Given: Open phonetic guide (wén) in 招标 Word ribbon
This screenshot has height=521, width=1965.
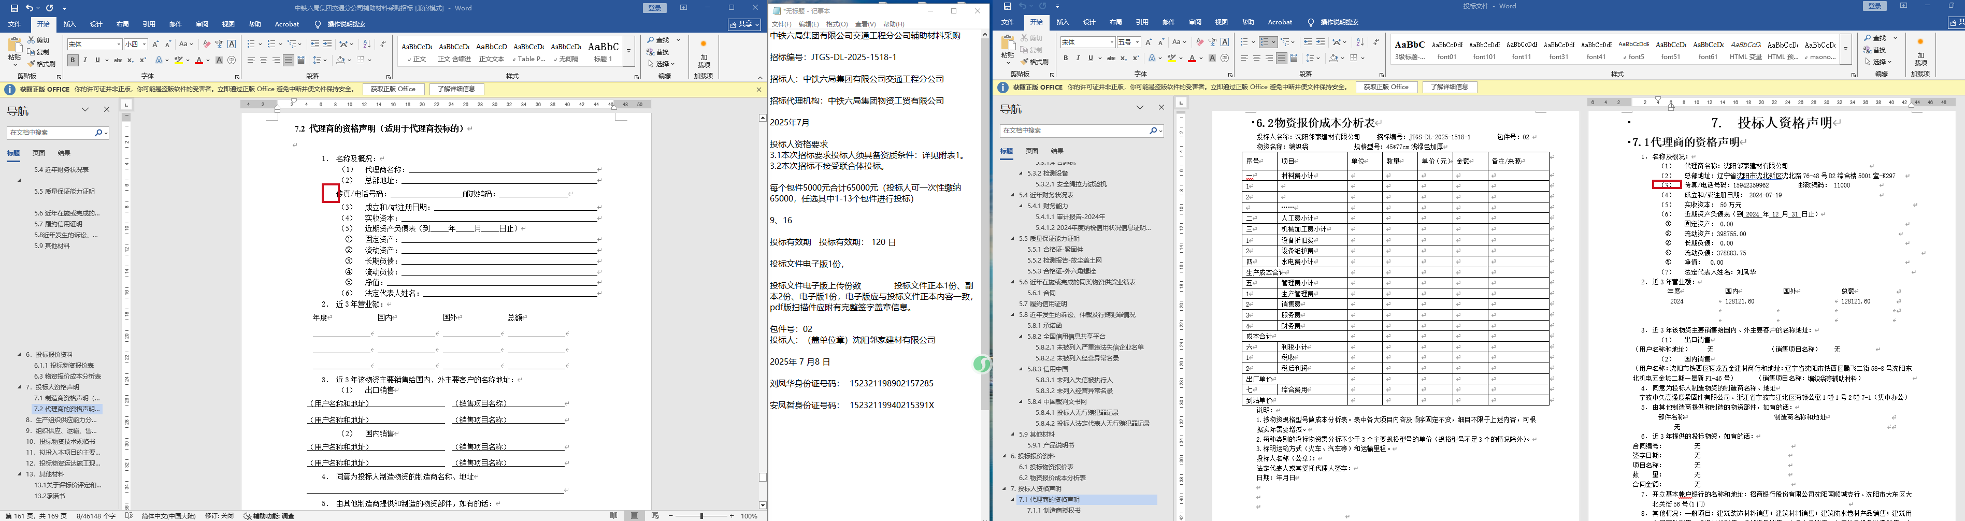Looking at the screenshot, I should click(219, 44).
